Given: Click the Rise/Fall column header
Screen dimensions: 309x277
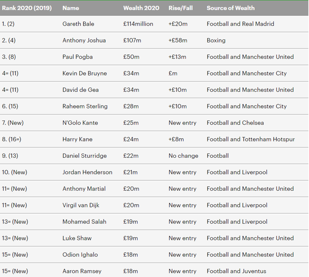Looking at the screenshot, I should [x=181, y=8].
